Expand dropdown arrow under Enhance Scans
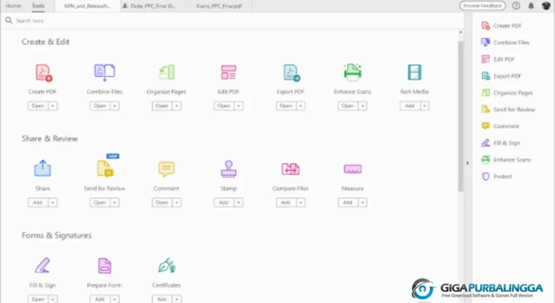 coord(363,106)
